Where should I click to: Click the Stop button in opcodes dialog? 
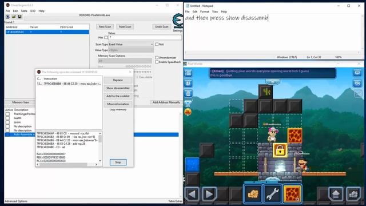(118, 162)
